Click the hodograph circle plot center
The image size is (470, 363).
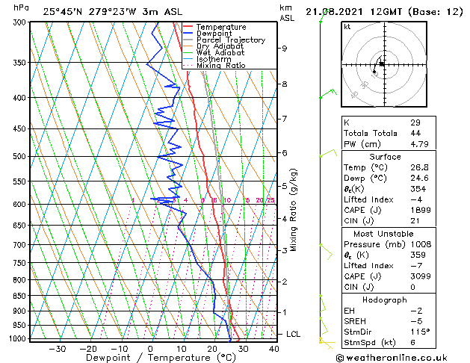point(382,64)
